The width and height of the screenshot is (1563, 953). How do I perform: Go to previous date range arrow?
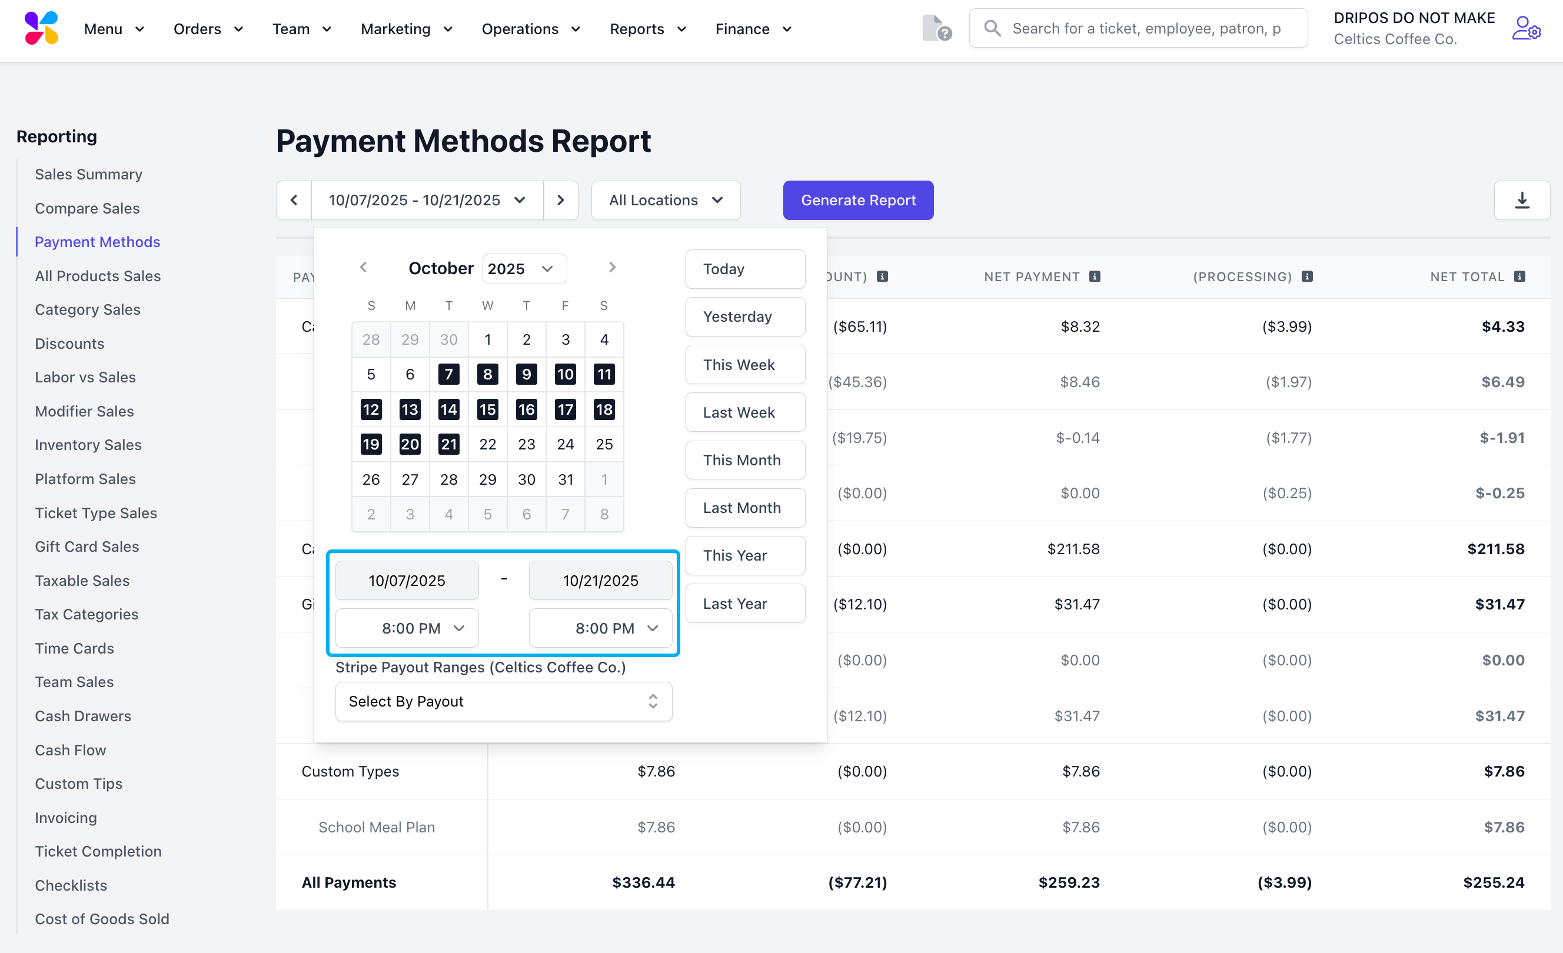pos(294,201)
